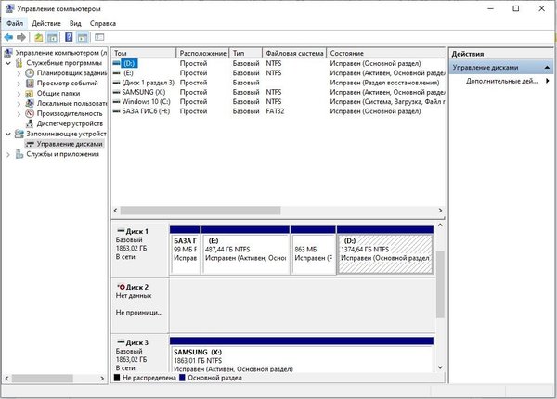The width and height of the screenshot is (557, 399).
Task: Select the Производительность icon
Action: pyautogui.click(x=30, y=113)
